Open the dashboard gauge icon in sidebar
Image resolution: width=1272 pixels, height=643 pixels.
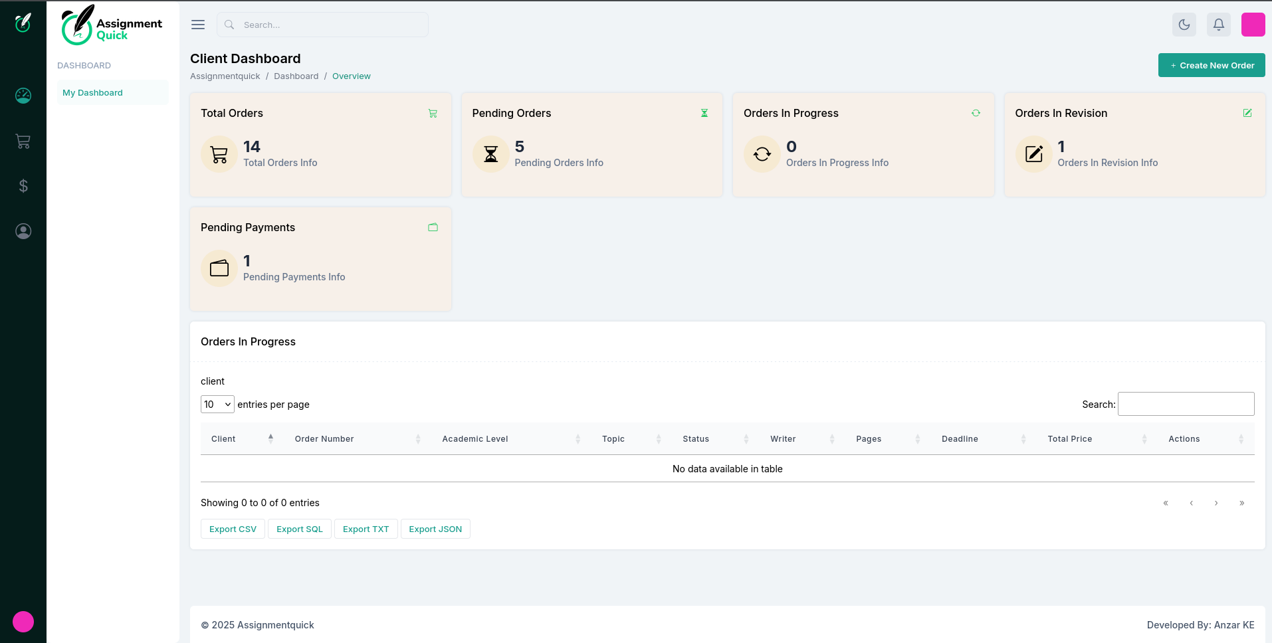click(23, 96)
